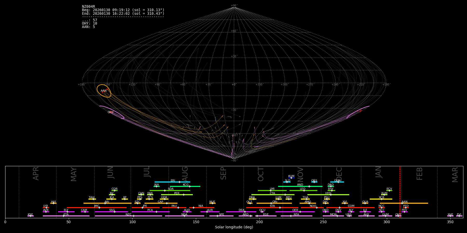
Task: Click the red dashed current solar longitude line
Action: pyautogui.click(x=400, y=192)
